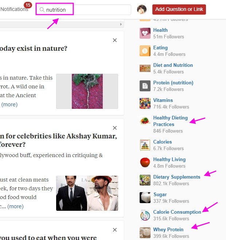Click the Sugar topic cube icon
226x240 pixels.
145,198
